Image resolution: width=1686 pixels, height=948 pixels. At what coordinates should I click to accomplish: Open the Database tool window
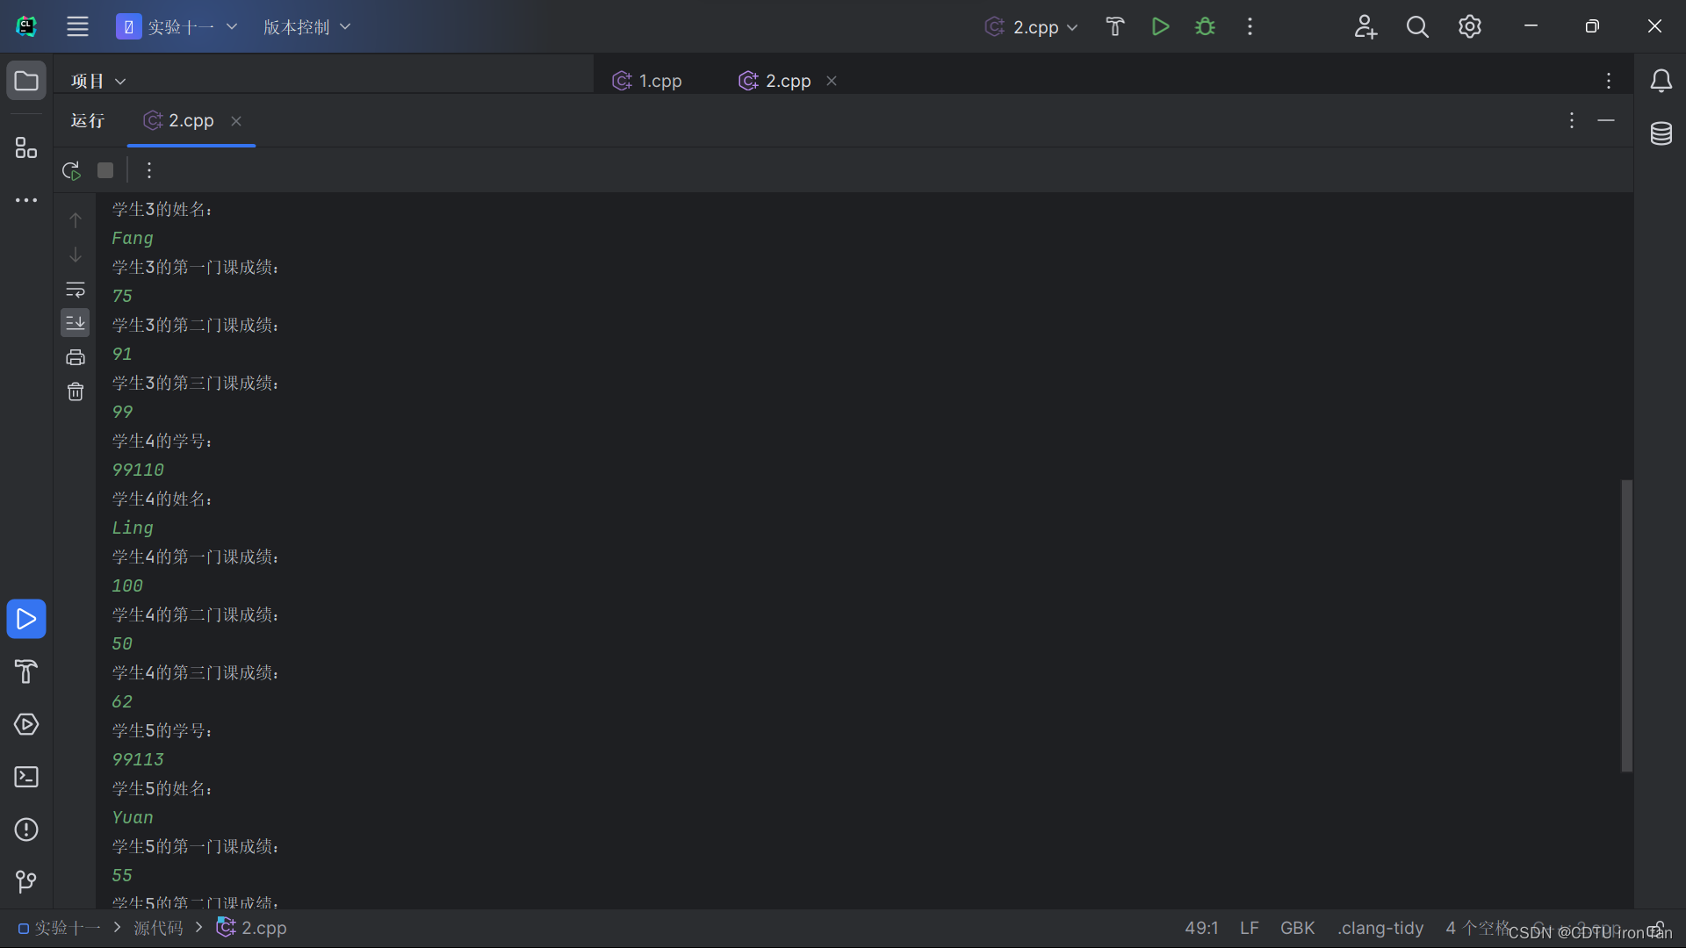[1661, 133]
